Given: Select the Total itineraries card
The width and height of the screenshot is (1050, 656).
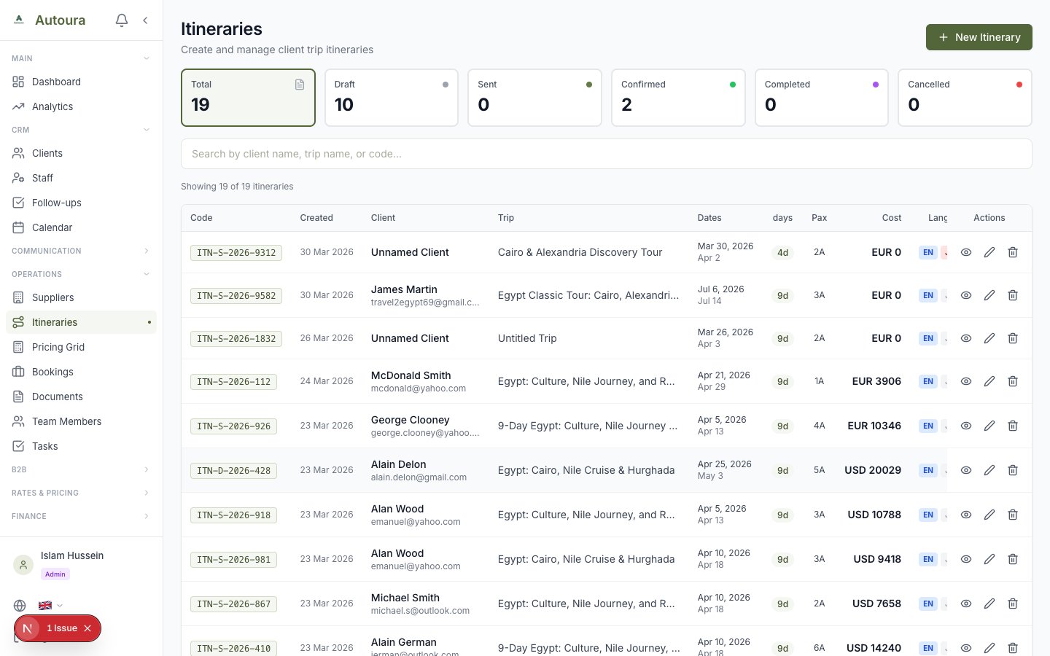Looking at the screenshot, I should click(248, 98).
